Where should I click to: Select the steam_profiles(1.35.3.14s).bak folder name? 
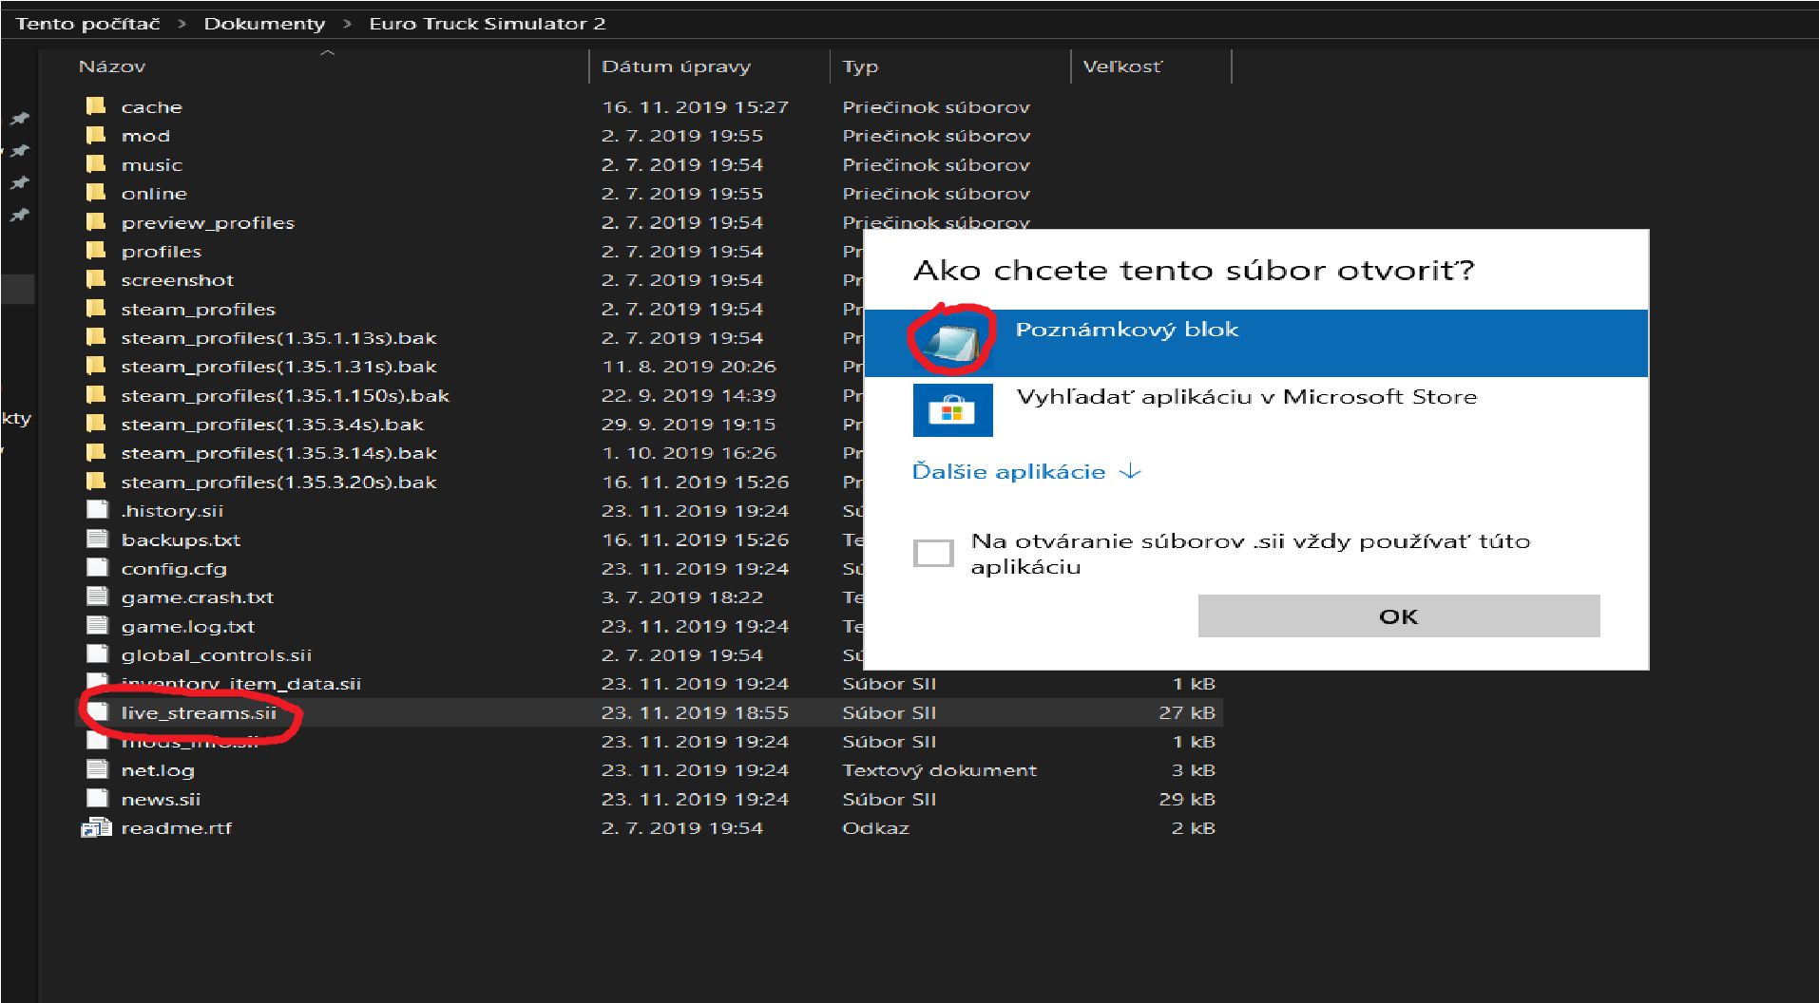(279, 453)
